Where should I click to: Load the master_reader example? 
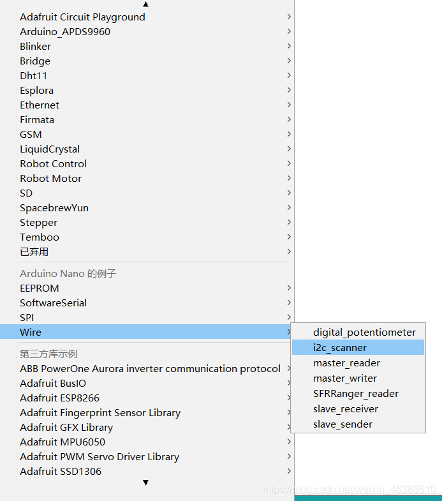[358, 363]
